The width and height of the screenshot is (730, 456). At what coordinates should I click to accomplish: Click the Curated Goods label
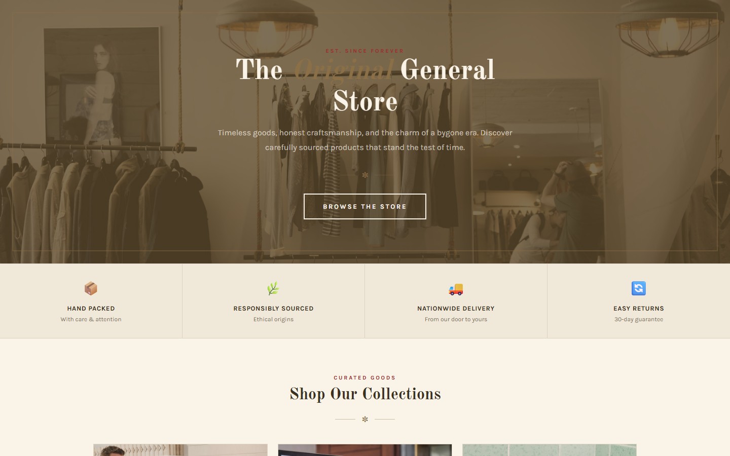364,377
